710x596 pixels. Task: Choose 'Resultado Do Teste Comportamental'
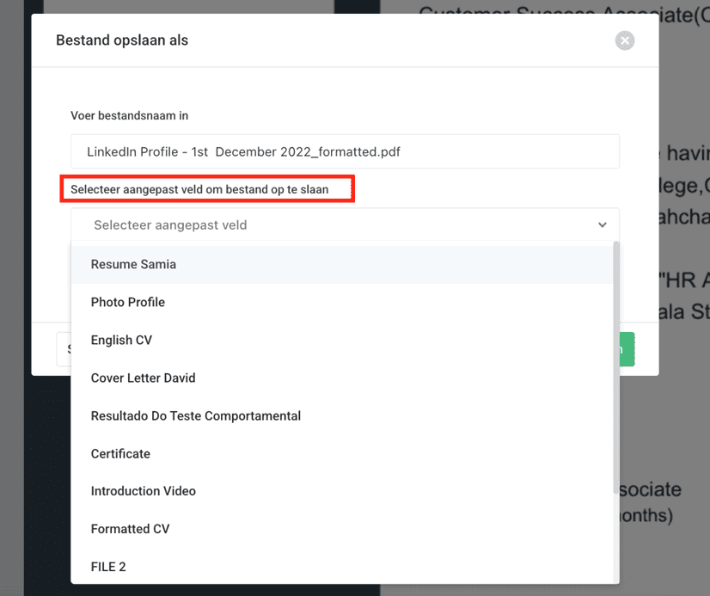coord(196,416)
